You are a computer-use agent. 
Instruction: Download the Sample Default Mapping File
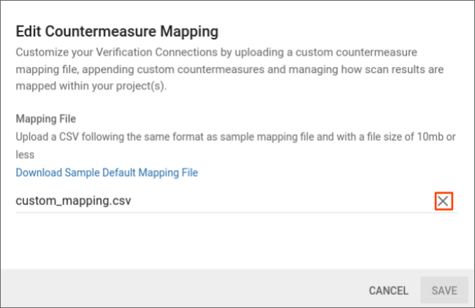(x=107, y=173)
